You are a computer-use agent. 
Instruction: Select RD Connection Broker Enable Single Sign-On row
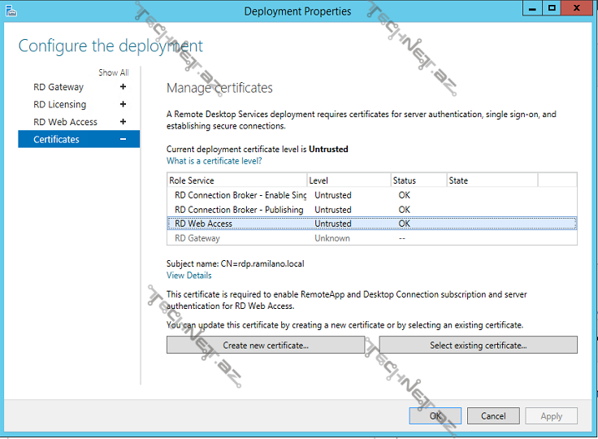pyautogui.click(x=240, y=195)
